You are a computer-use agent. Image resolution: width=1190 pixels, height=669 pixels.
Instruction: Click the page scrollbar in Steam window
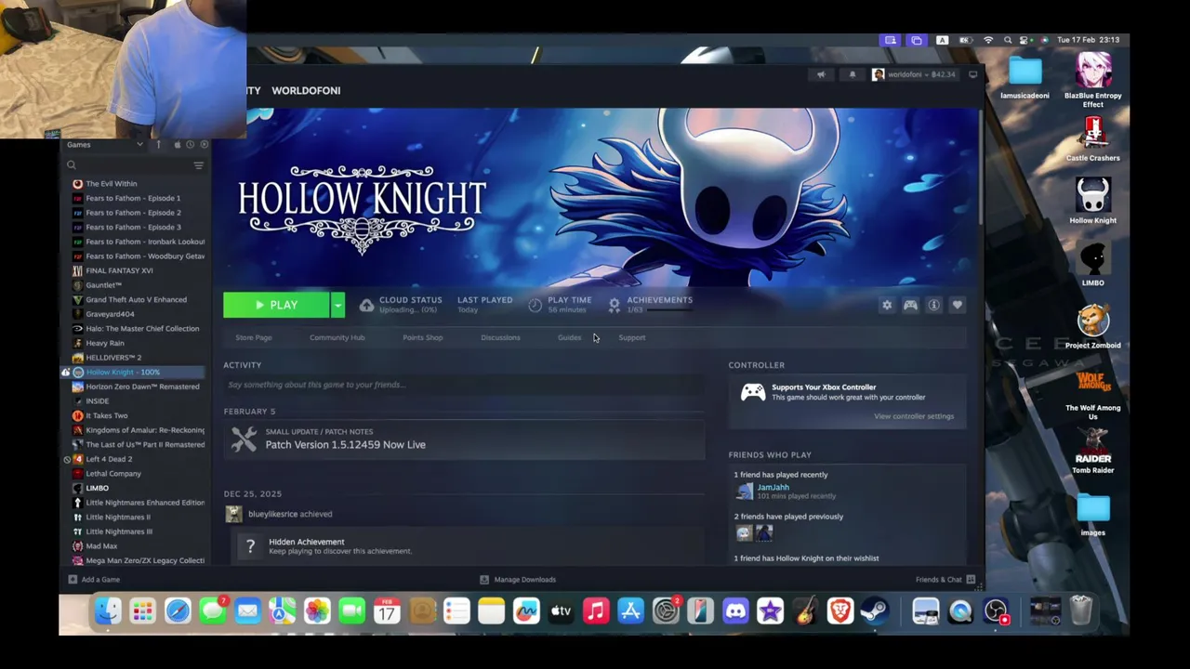(x=982, y=167)
